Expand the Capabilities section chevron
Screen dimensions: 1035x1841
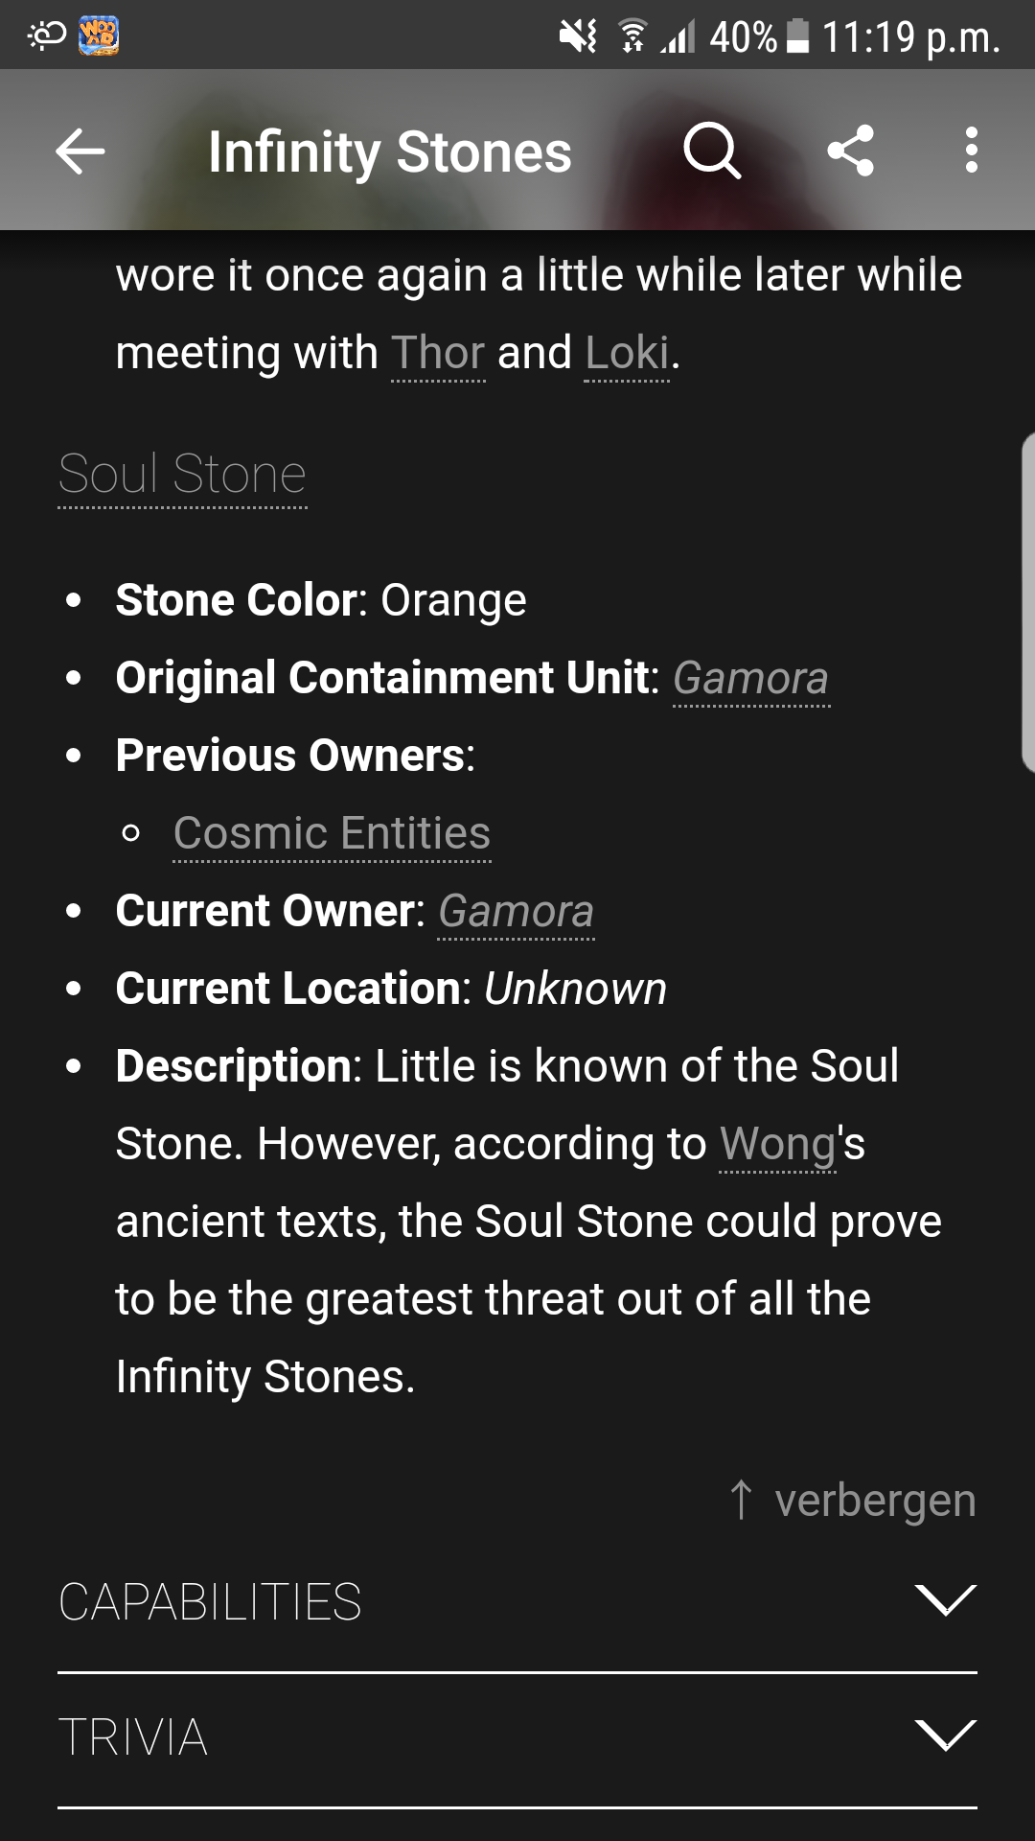(945, 1599)
